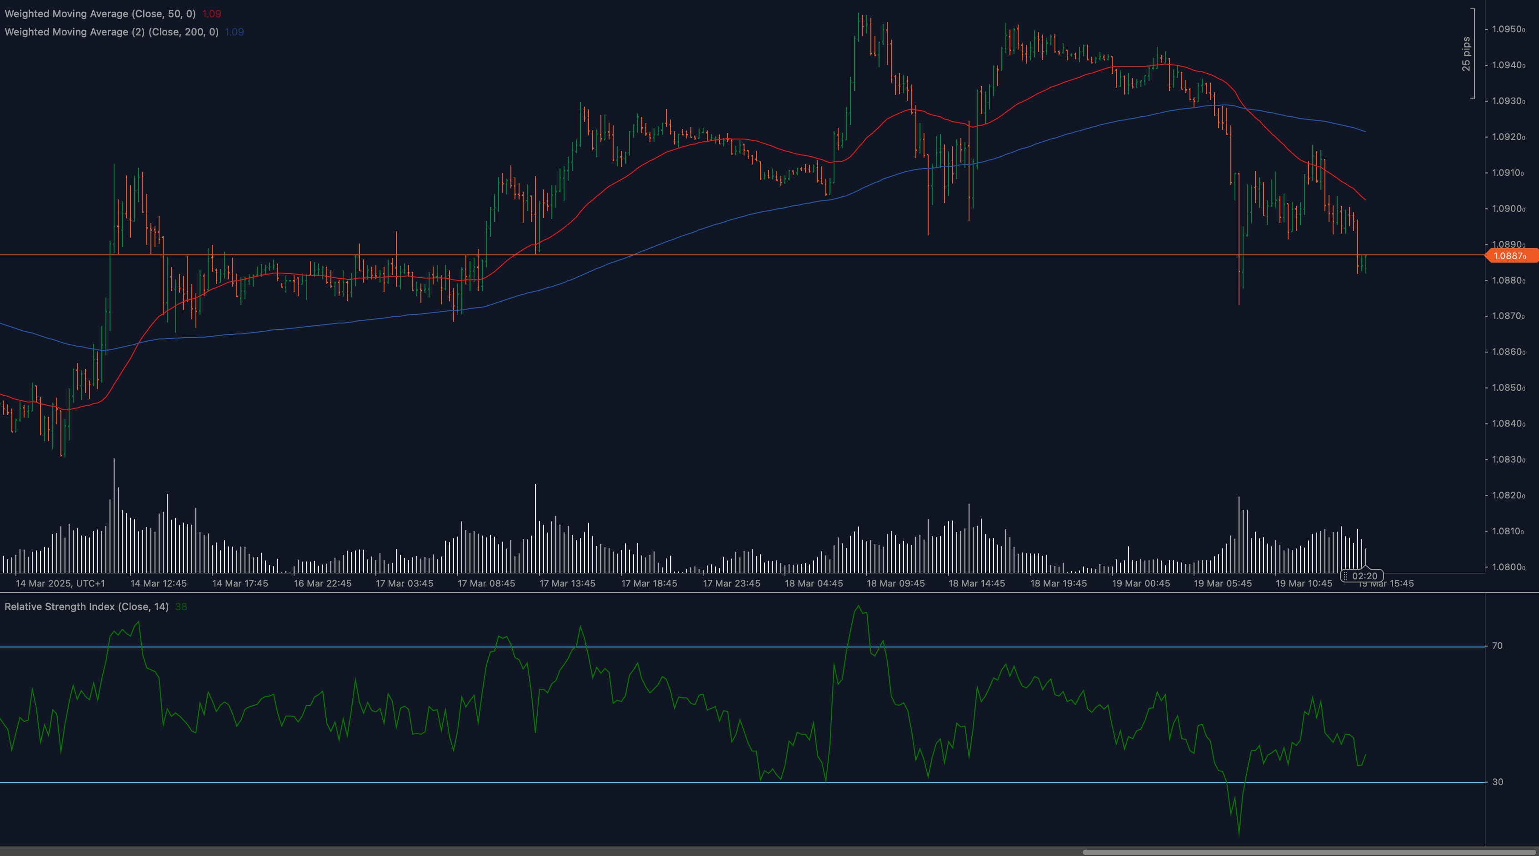Screen dimensions: 1539x856
Task: Click the grip handle on countdown badge
Action: (1345, 576)
